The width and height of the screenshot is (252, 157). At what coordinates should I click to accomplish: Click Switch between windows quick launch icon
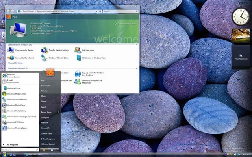[x=15, y=155]
